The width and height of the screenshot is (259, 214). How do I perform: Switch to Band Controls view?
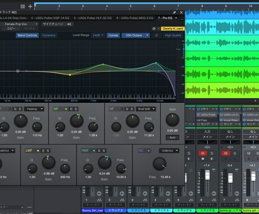(x=28, y=35)
